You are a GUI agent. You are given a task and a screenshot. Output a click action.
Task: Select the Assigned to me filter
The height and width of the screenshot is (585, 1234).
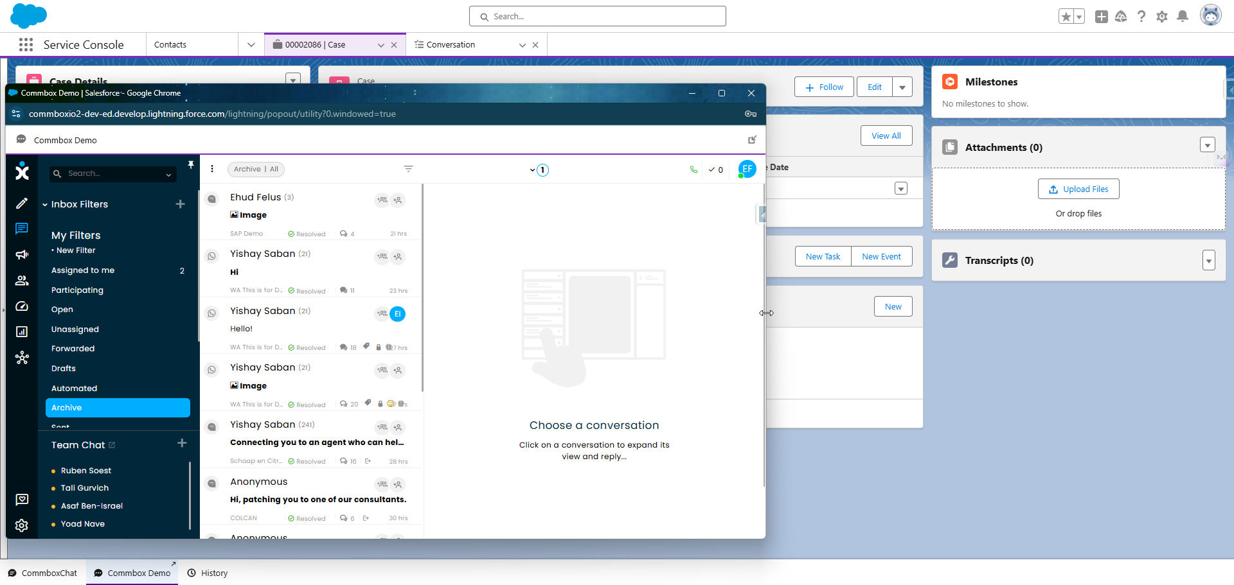click(118, 270)
